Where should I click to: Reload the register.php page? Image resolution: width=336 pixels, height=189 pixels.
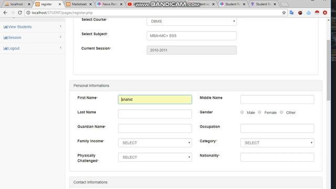coord(20,13)
